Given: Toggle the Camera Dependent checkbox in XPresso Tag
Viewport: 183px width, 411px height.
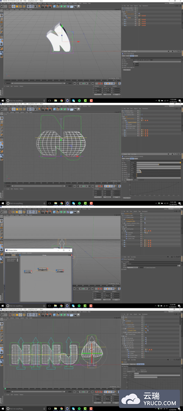Looking at the screenshot, I should (145, 268).
